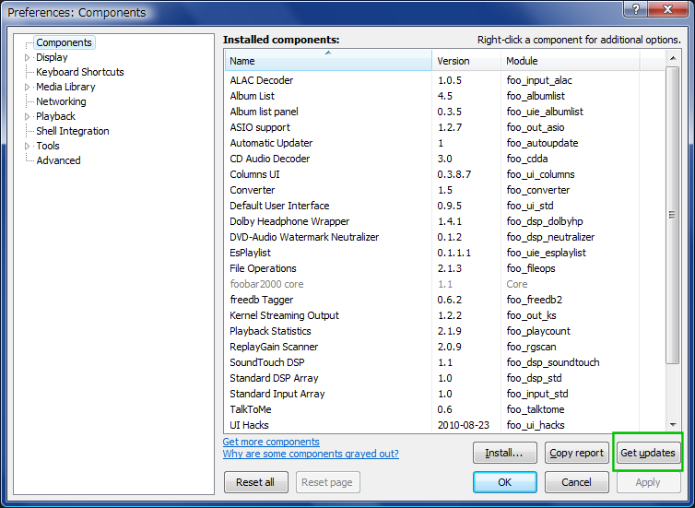
Task: Click the foo_playcount module cell
Action: 538,331
